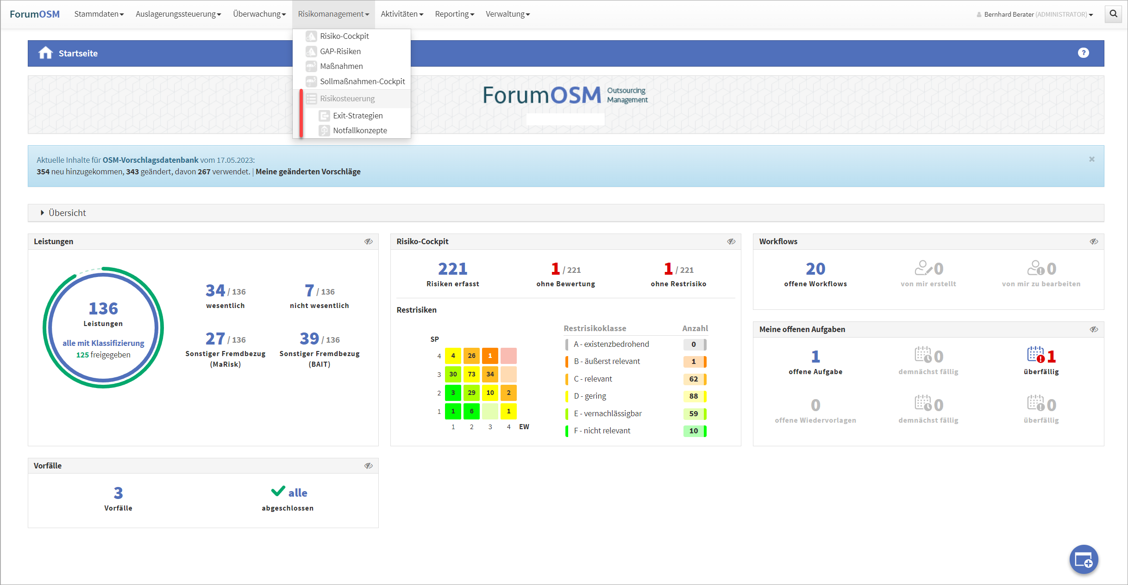
Task: Open the help question mark icon
Action: pos(1083,53)
